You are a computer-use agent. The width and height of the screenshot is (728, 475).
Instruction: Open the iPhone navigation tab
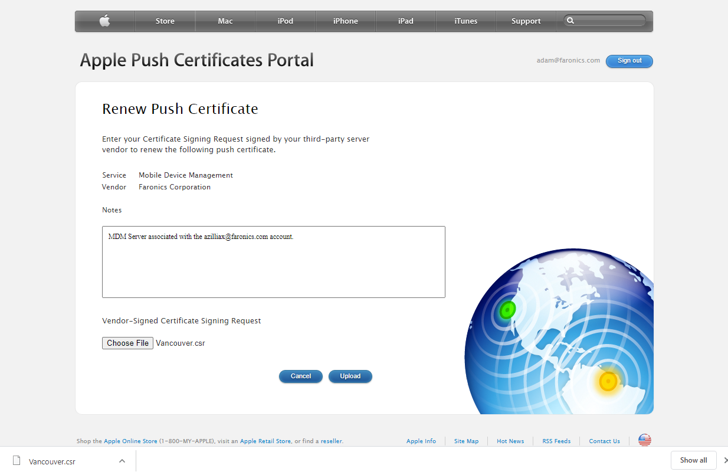pyautogui.click(x=346, y=21)
